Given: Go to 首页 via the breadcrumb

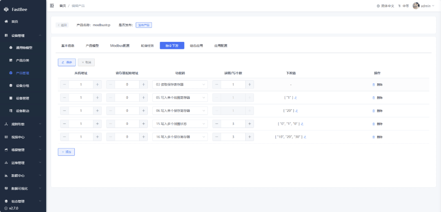Looking at the screenshot, I should click(62, 6).
